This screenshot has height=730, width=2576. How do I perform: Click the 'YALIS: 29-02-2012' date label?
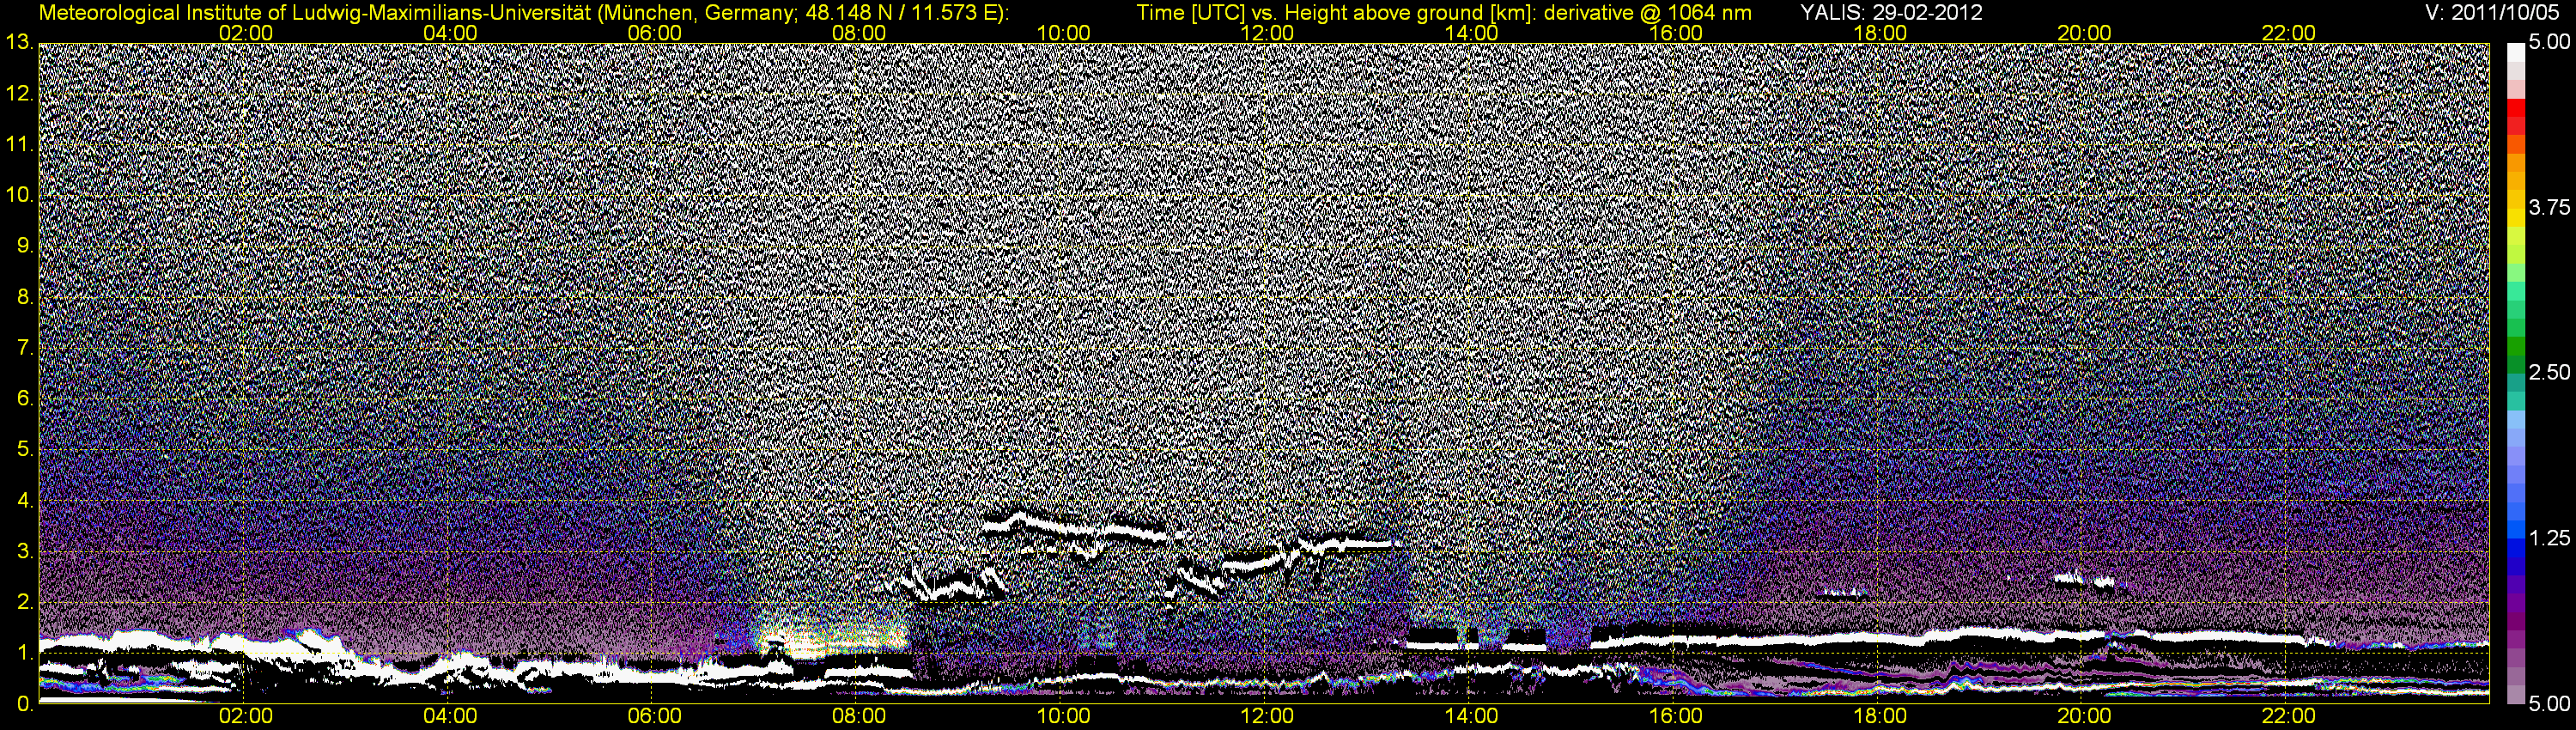point(1891,13)
